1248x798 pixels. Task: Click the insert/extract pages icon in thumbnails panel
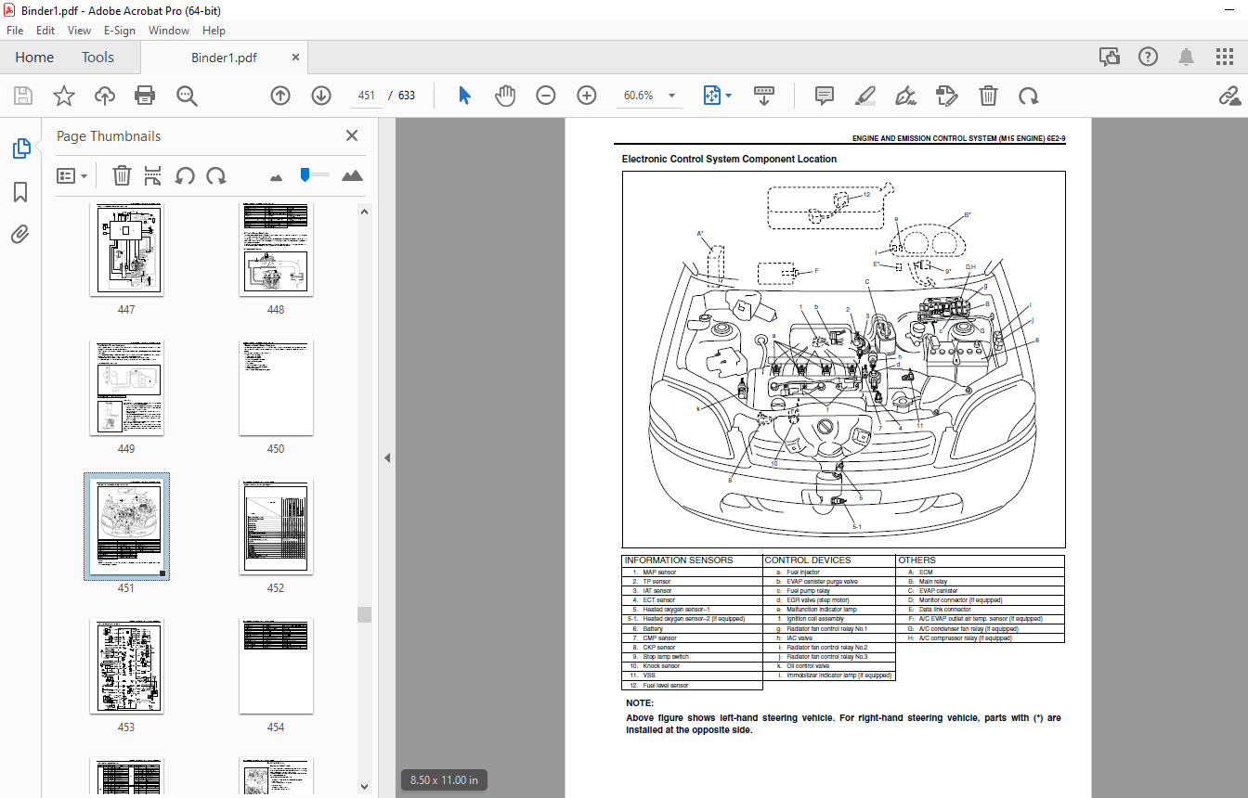click(x=153, y=175)
